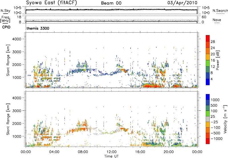Click the '-1000' label on Velocity colorbar

(x=216, y=139)
